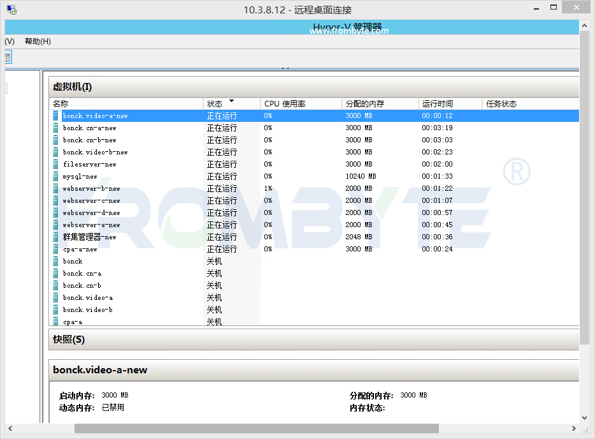Click the horizontal scrollbar left arrow
Viewport: 595px width, 439px height.
[10, 428]
